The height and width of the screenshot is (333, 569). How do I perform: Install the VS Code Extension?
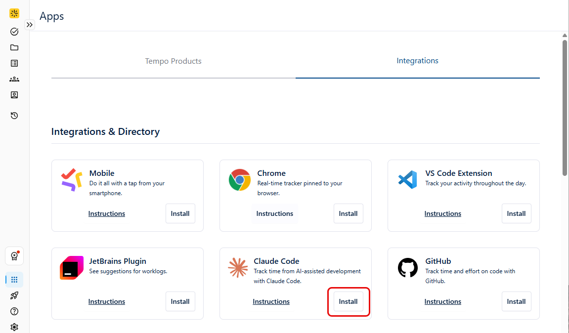[x=517, y=213]
